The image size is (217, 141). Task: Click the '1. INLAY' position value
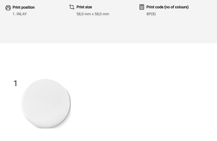pos(20,14)
